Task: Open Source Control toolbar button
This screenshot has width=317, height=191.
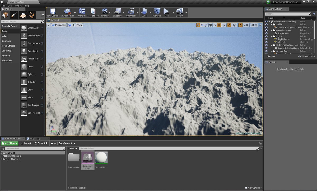Action: point(67,12)
